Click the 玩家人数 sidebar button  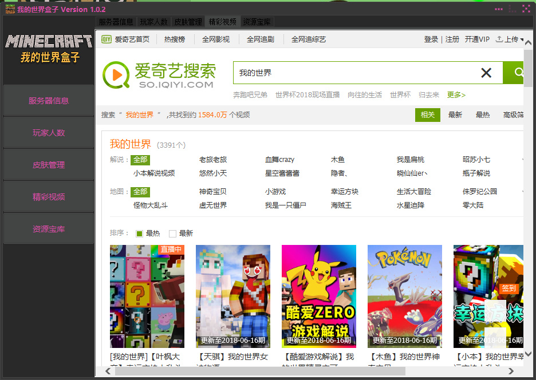click(x=49, y=133)
